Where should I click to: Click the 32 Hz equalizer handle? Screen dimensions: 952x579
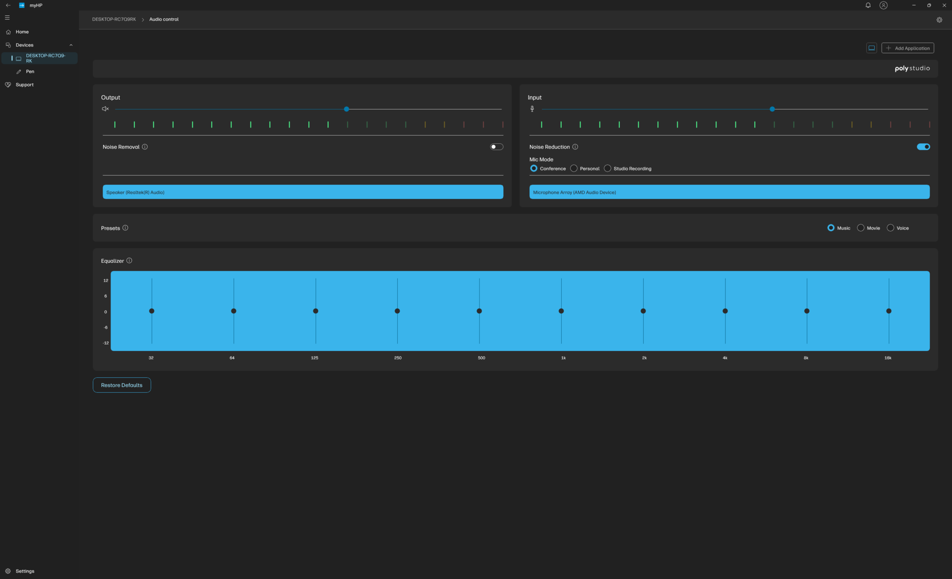point(152,311)
